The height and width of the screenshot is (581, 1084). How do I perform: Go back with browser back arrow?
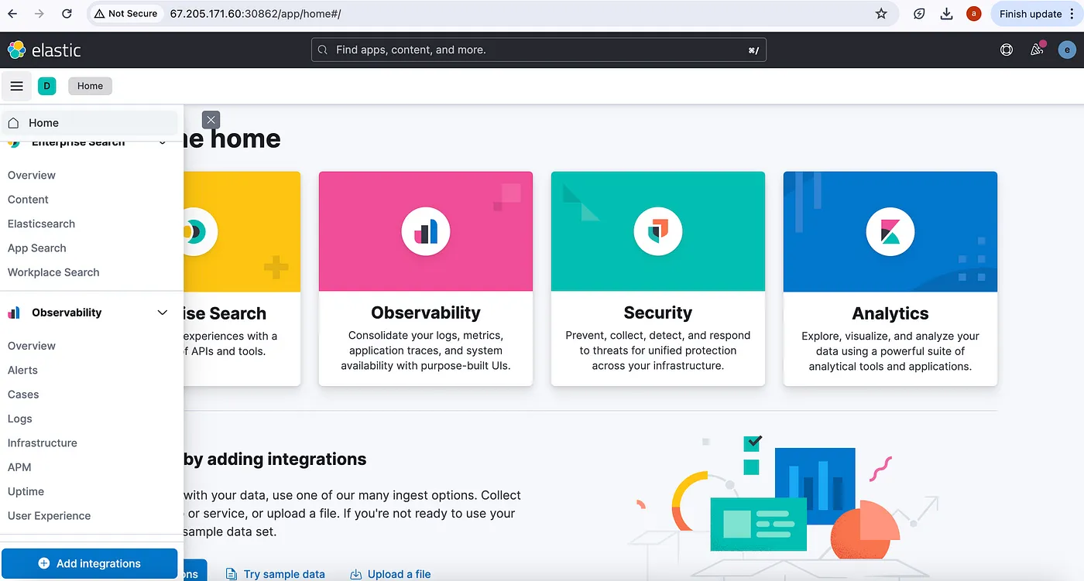(12, 14)
